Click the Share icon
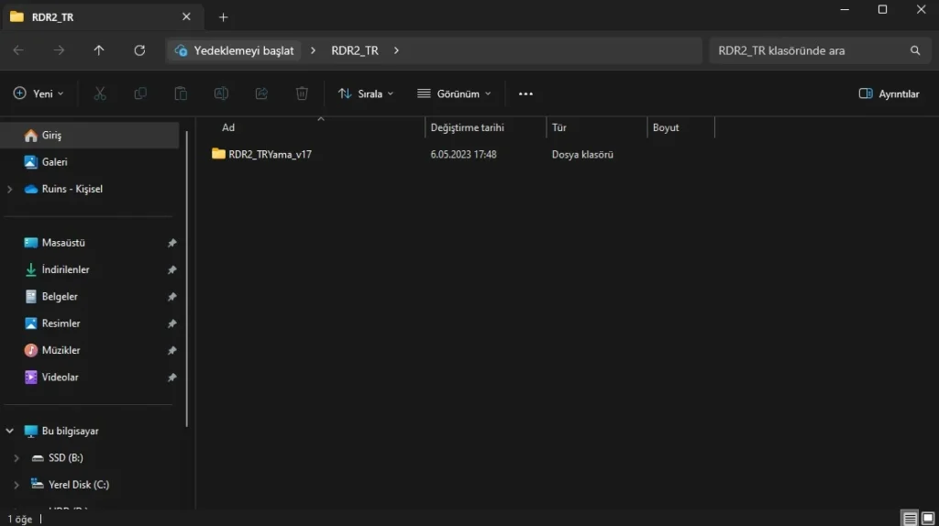 pyautogui.click(x=261, y=93)
